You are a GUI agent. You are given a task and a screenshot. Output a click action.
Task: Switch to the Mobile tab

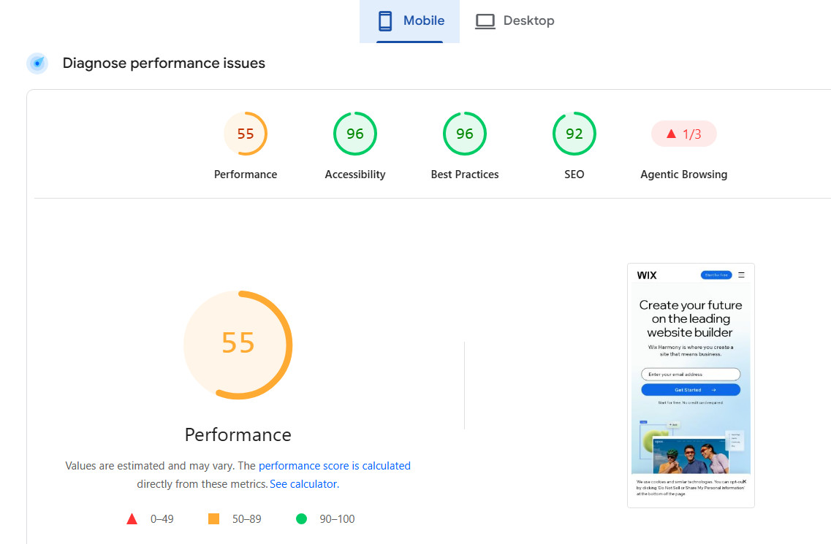[x=410, y=21]
